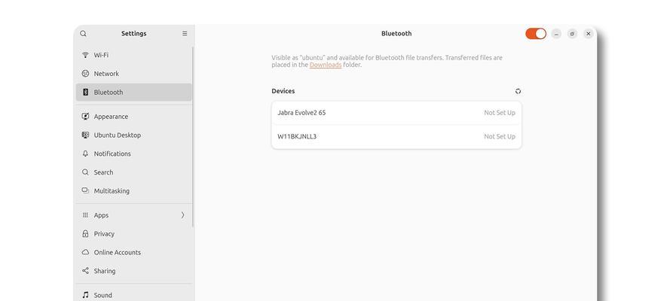
Task: Click the spinning refresh icon beside Devices
Action: click(x=518, y=91)
